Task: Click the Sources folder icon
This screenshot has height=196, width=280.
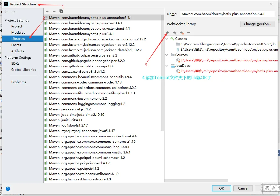Action: tap(173, 55)
